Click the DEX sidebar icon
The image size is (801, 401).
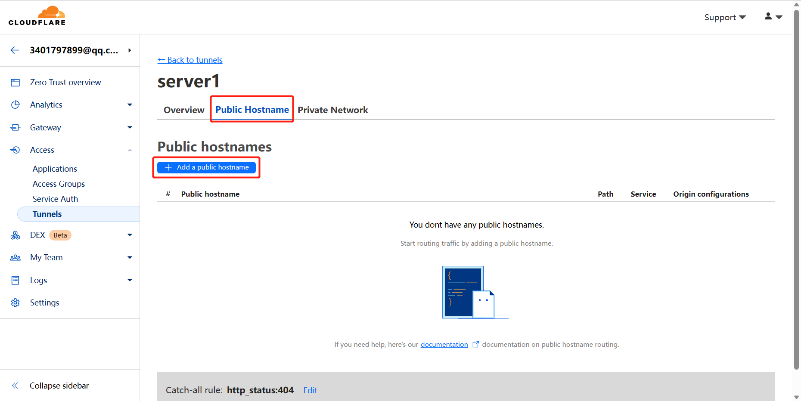tap(16, 235)
